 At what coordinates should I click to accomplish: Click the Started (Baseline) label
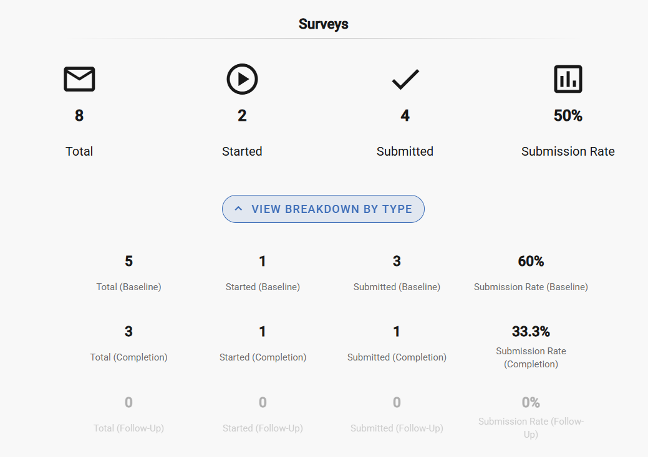coord(263,287)
